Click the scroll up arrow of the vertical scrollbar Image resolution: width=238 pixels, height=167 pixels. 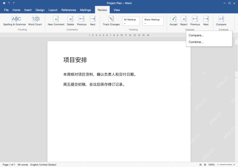[236, 39]
